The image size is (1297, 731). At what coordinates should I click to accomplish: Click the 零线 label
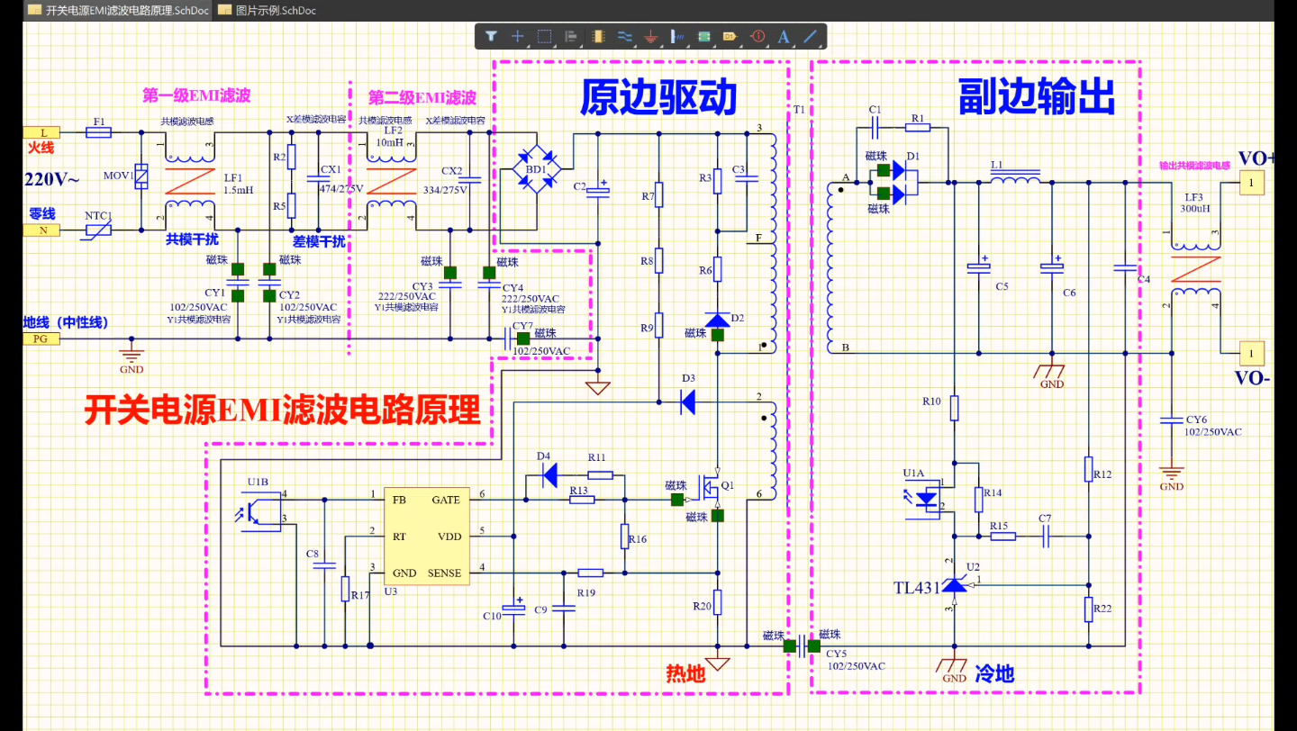click(x=42, y=213)
